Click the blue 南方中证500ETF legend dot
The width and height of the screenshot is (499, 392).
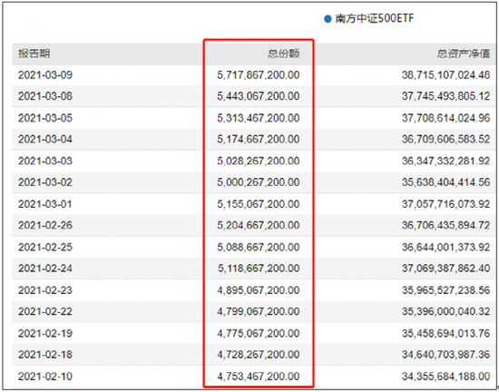point(328,19)
